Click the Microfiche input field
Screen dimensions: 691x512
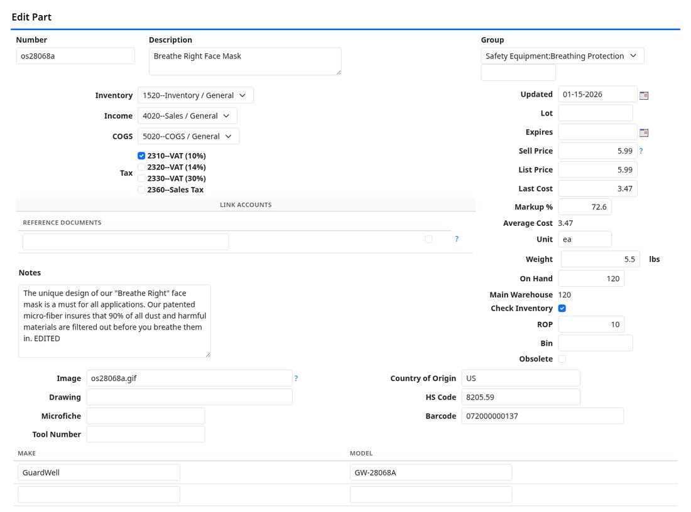[x=146, y=416]
